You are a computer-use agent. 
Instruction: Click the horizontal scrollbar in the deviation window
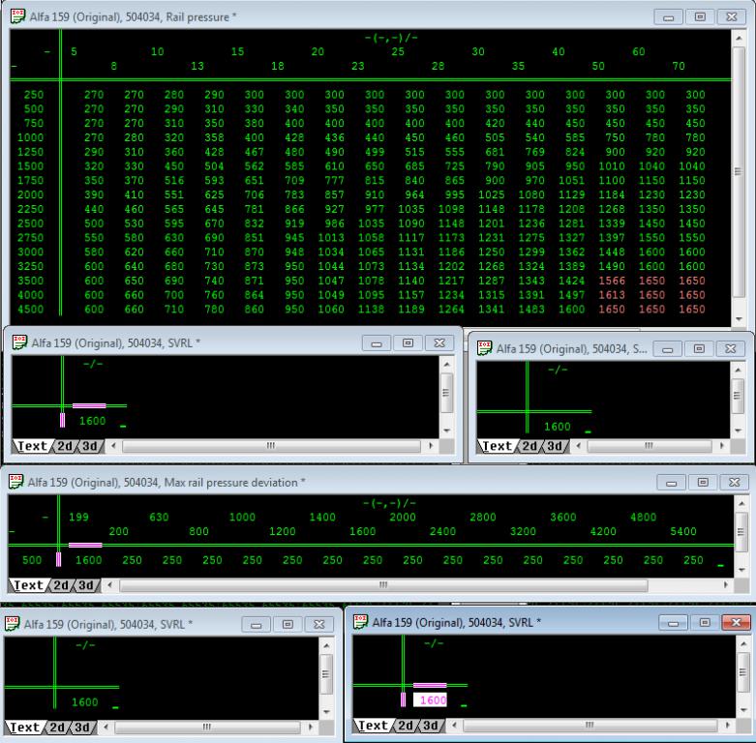tap(383, 585)
